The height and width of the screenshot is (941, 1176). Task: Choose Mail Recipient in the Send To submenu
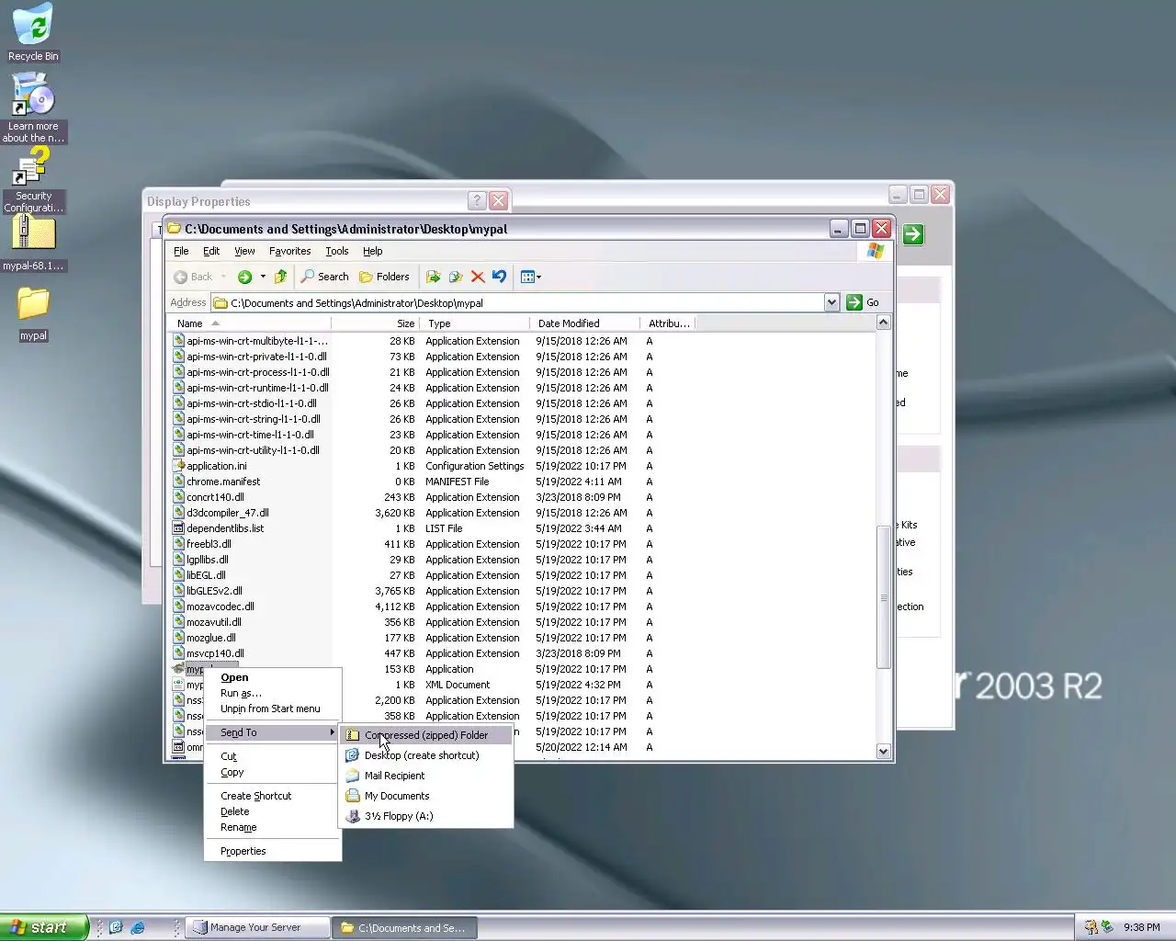[426, 776]
